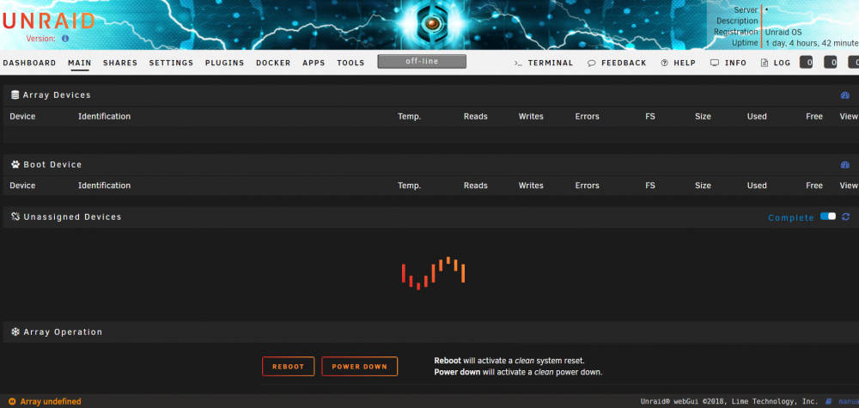Click Array Devices dashboard gauge icon

pos(844,95)
